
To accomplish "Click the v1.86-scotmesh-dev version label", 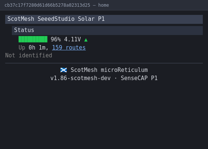I will click(x=80, y=78).
